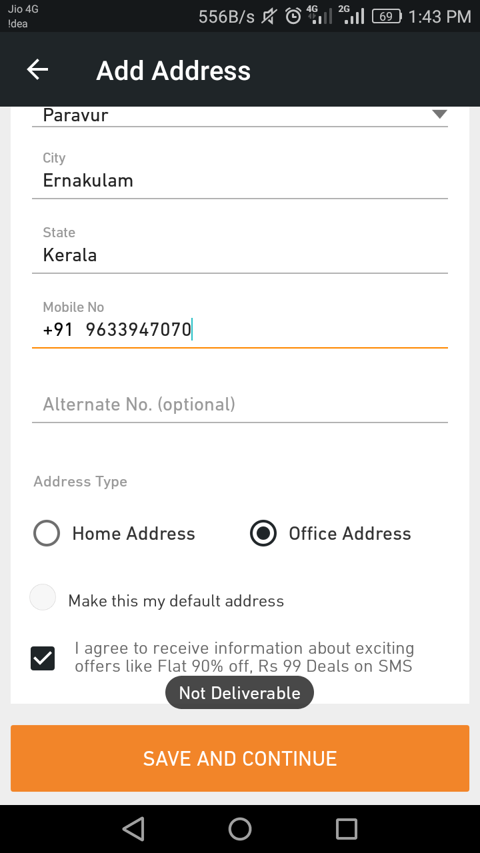Select Office Address radio button
This screenshot has height=853, width=480.
[263, 534]
